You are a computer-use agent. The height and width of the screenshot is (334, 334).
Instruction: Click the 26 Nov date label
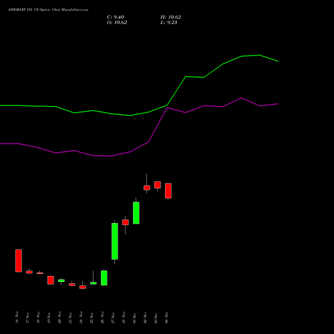pos(102,317)
